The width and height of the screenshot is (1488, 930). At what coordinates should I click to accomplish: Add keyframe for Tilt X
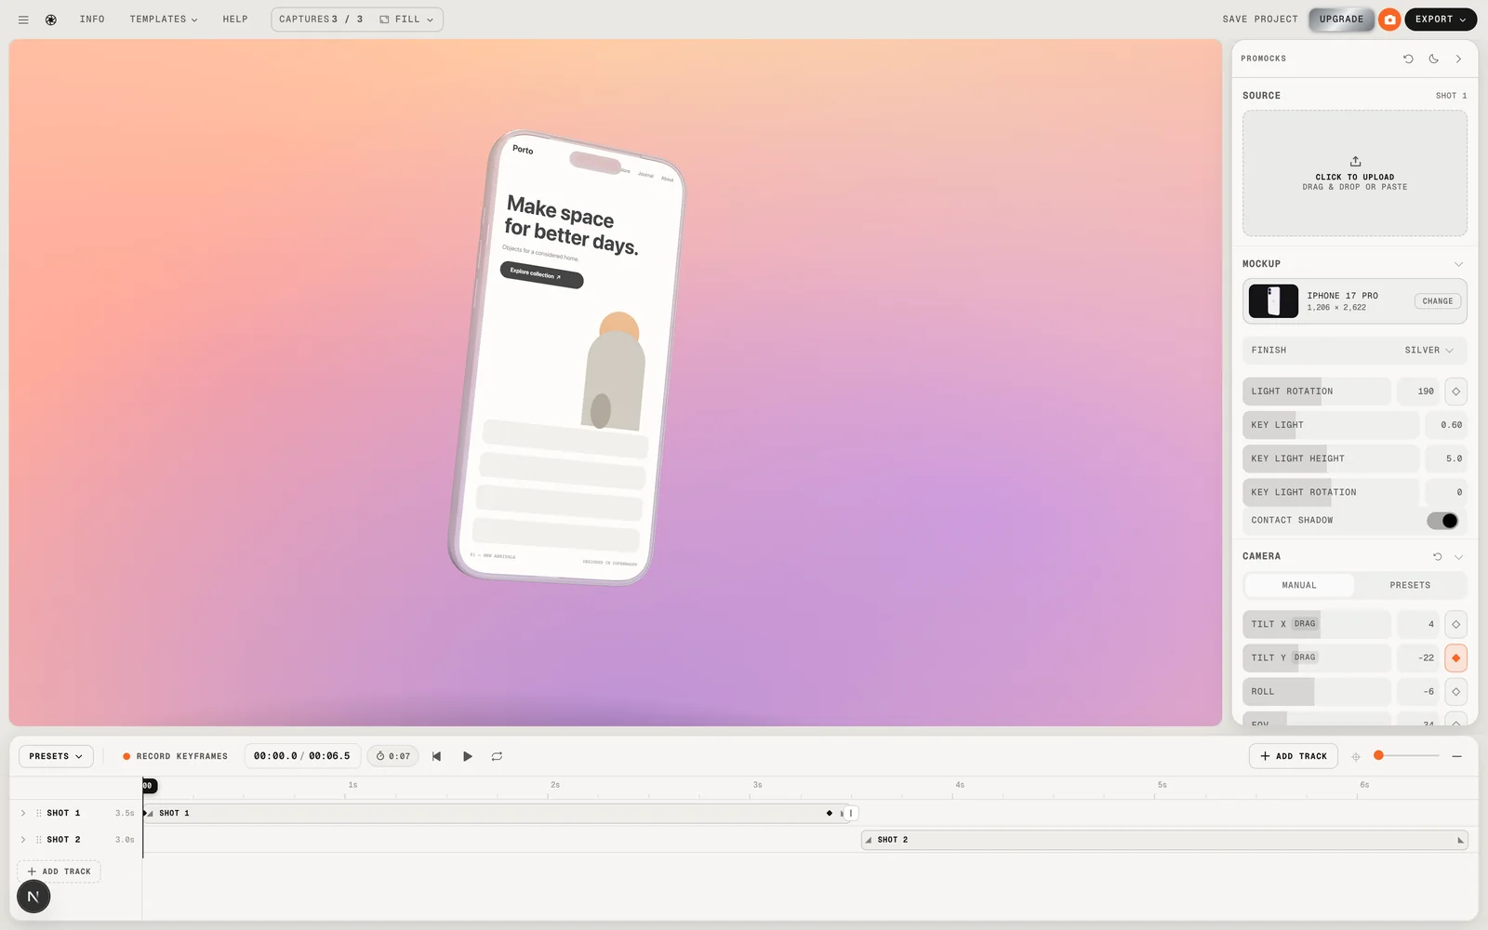1456,624
